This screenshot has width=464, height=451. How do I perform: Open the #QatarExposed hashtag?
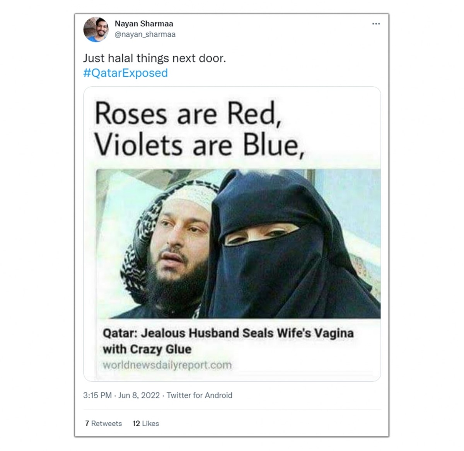125,73
